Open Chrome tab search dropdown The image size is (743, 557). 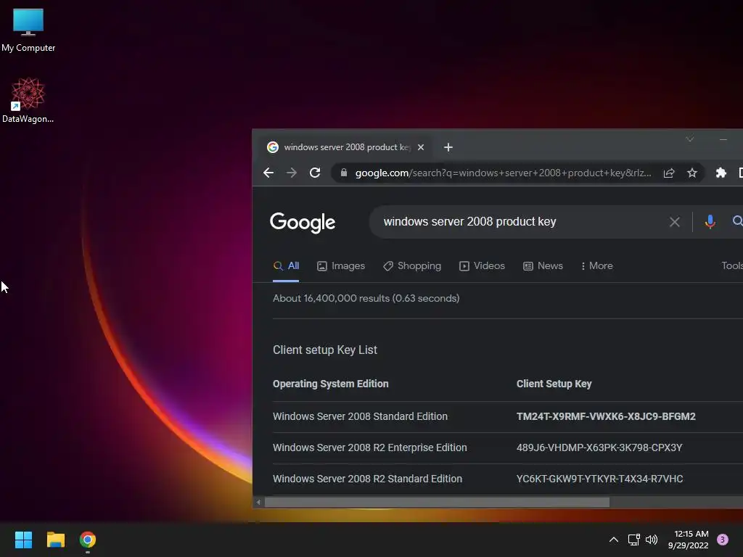tap(689, 139)
